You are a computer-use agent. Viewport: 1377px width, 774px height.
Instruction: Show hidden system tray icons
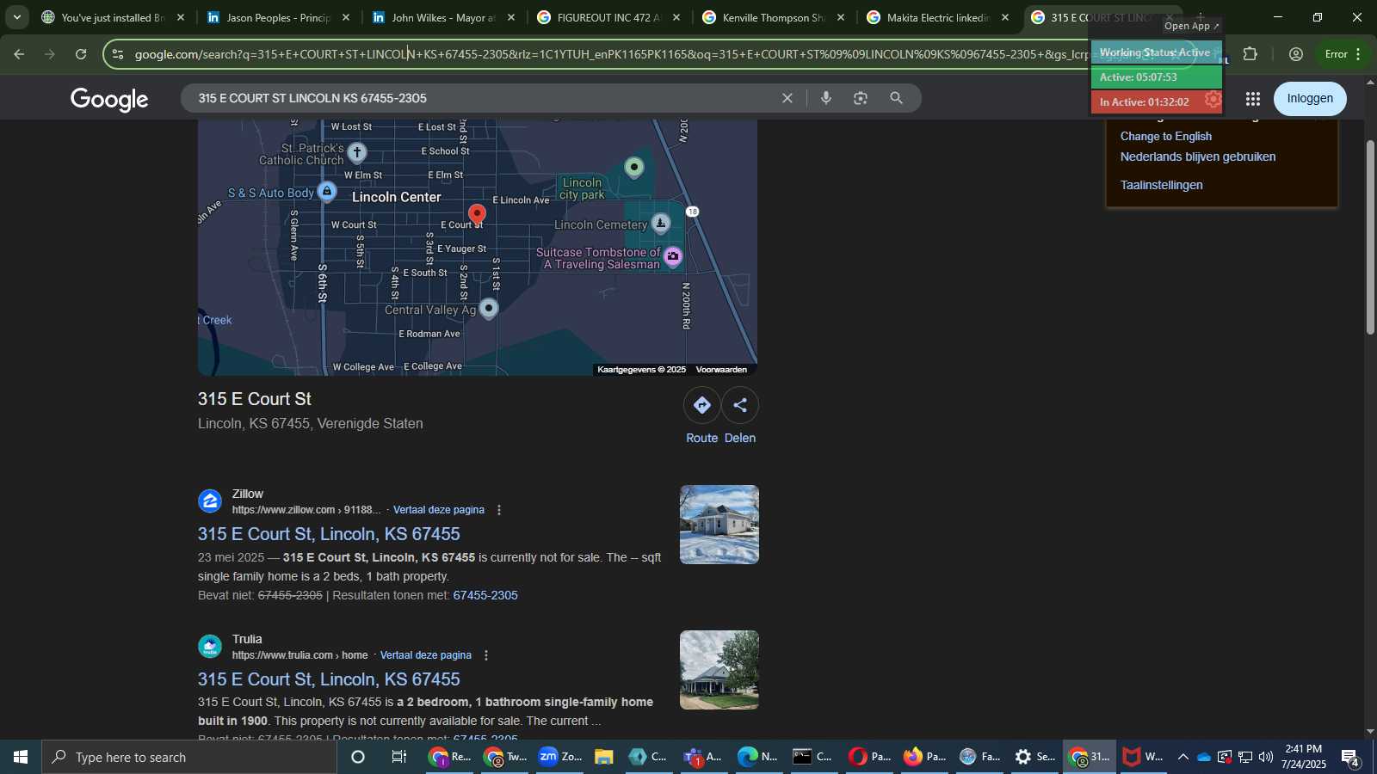(x=1182, y=757)
